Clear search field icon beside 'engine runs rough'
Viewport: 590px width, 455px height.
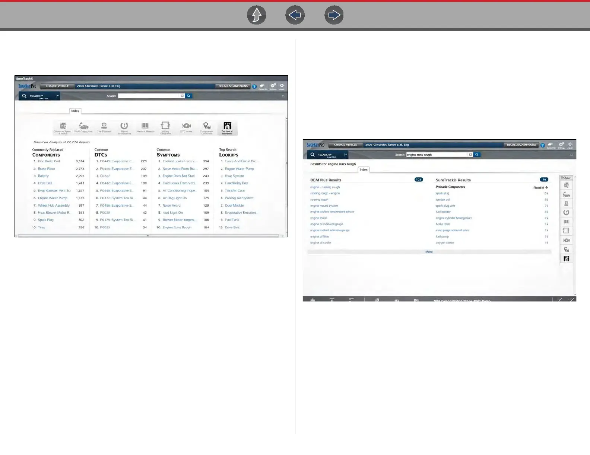click(470, 155)
